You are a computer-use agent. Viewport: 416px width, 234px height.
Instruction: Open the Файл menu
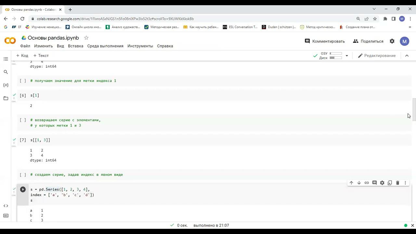tap(25, 46)
